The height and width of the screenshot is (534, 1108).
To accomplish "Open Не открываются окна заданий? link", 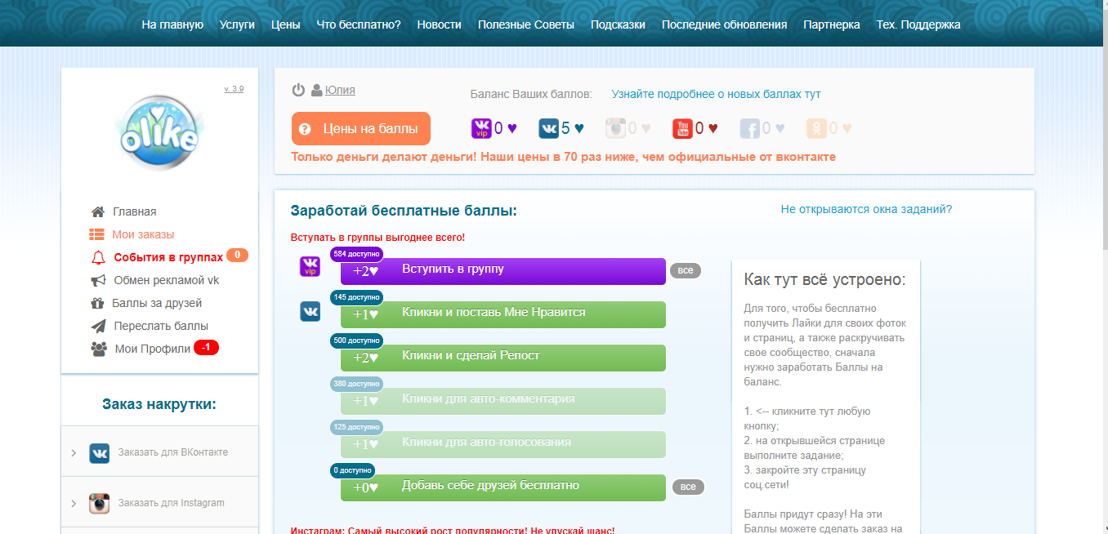I will click(866, 209).
